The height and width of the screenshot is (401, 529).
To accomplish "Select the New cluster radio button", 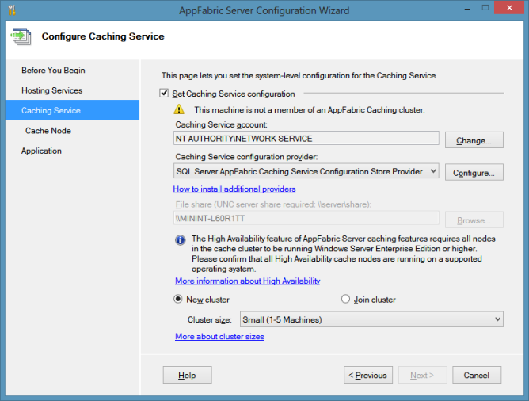I will [178, 300].
